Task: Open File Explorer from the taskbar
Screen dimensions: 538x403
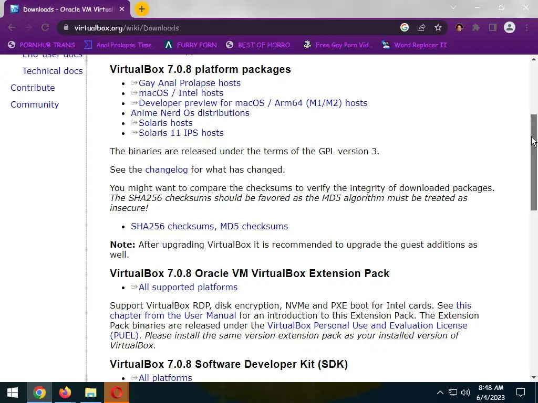Action: (90, 393)
